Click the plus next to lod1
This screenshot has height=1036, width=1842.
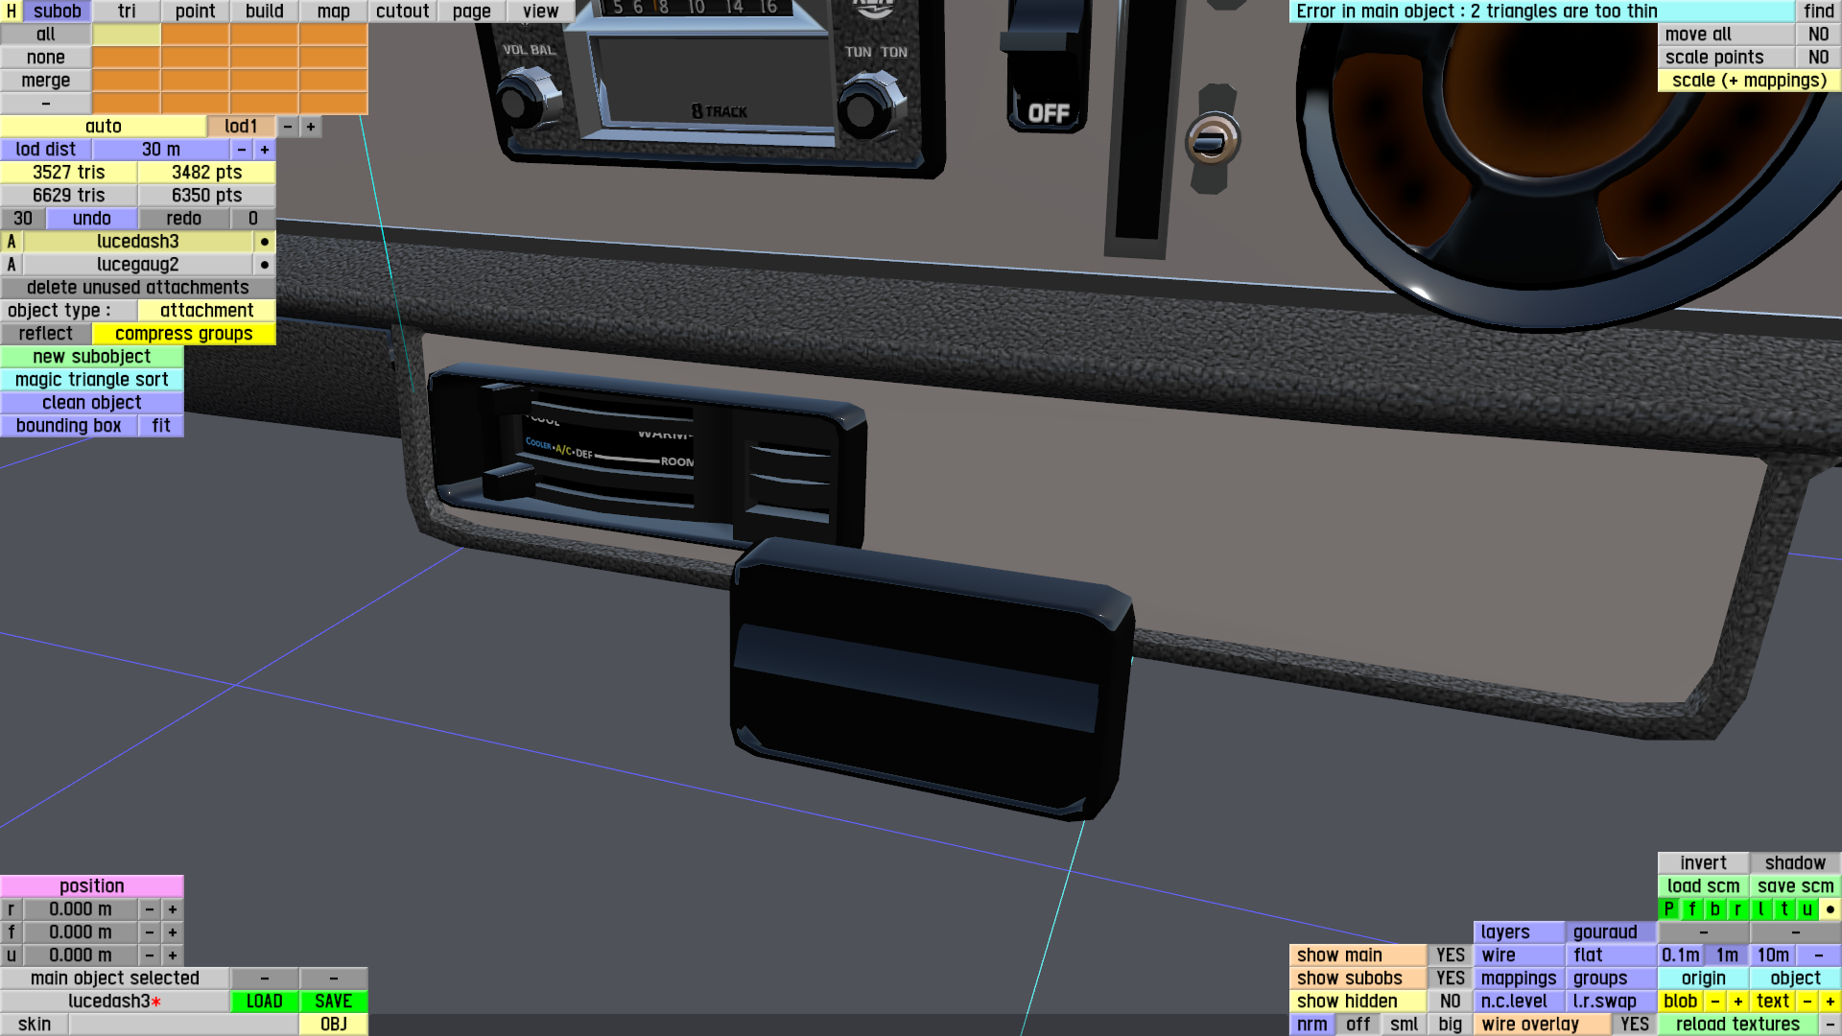point(311,127)
